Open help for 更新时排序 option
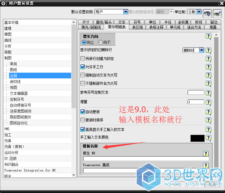This screenshot has width=225, height=193. (x=208, y=120)
